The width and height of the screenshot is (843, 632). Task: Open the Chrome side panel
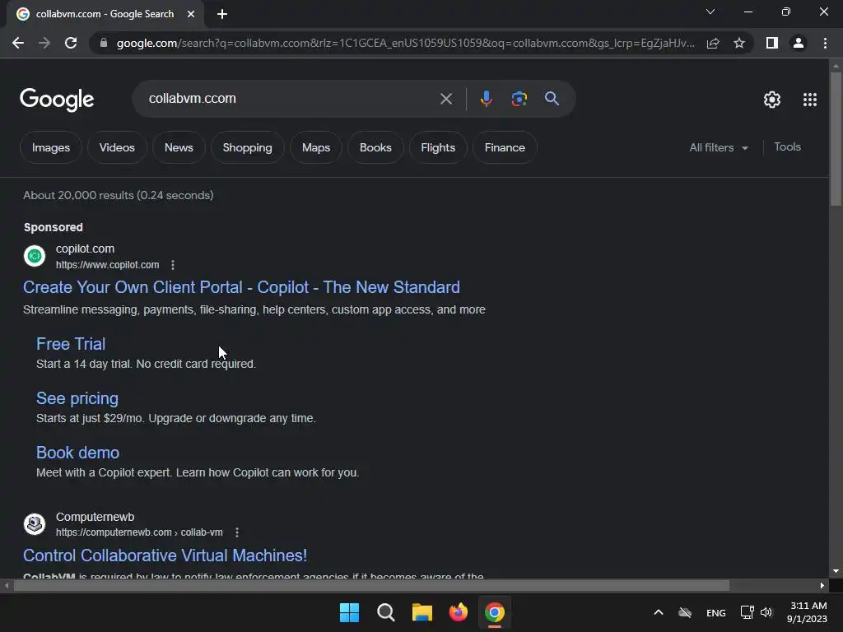pos(772,43)
